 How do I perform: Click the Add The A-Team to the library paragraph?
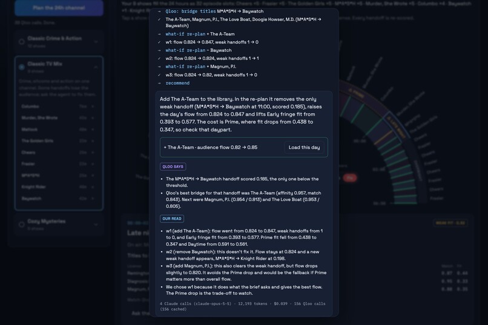(242, 114)
